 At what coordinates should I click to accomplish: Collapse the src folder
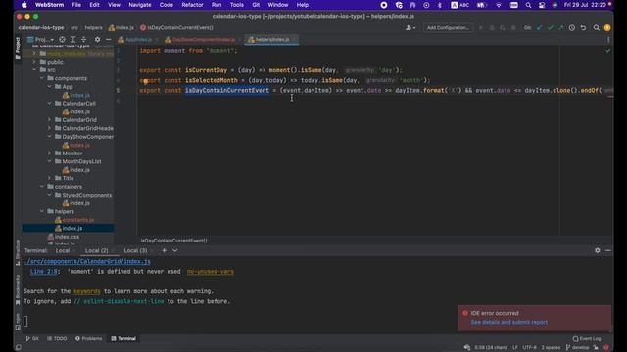[x=34, y=69]
